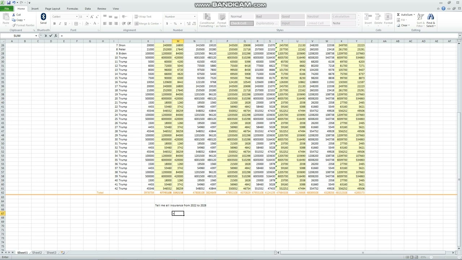Viewport: 462px width, 260px height.
Task: Toggle Align Text Right
Action: pyautogui.click(x=116, y=23)
